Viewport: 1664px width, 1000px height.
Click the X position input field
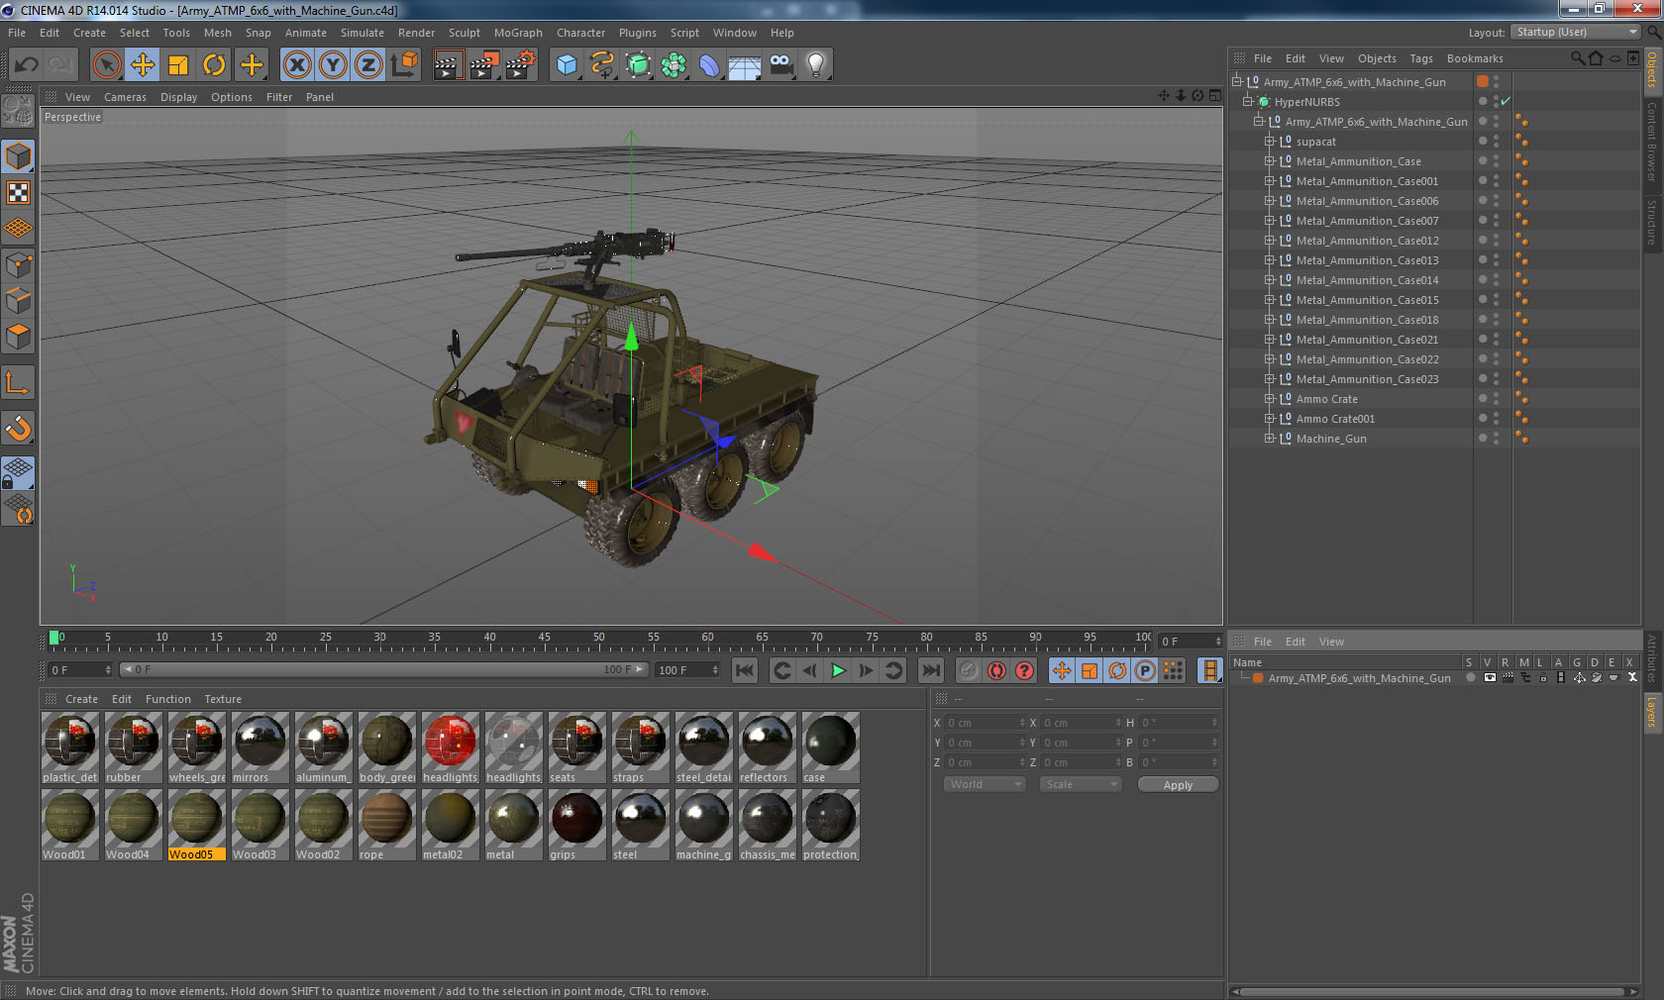pos(986,723)
